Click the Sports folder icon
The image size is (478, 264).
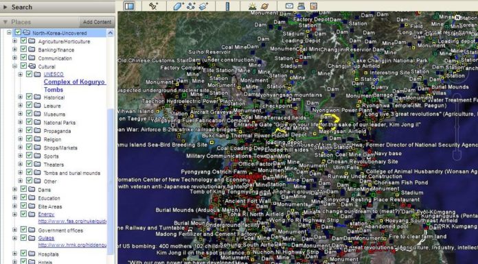point(38,156)
